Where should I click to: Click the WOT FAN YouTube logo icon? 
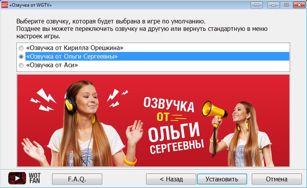point(17,178)
